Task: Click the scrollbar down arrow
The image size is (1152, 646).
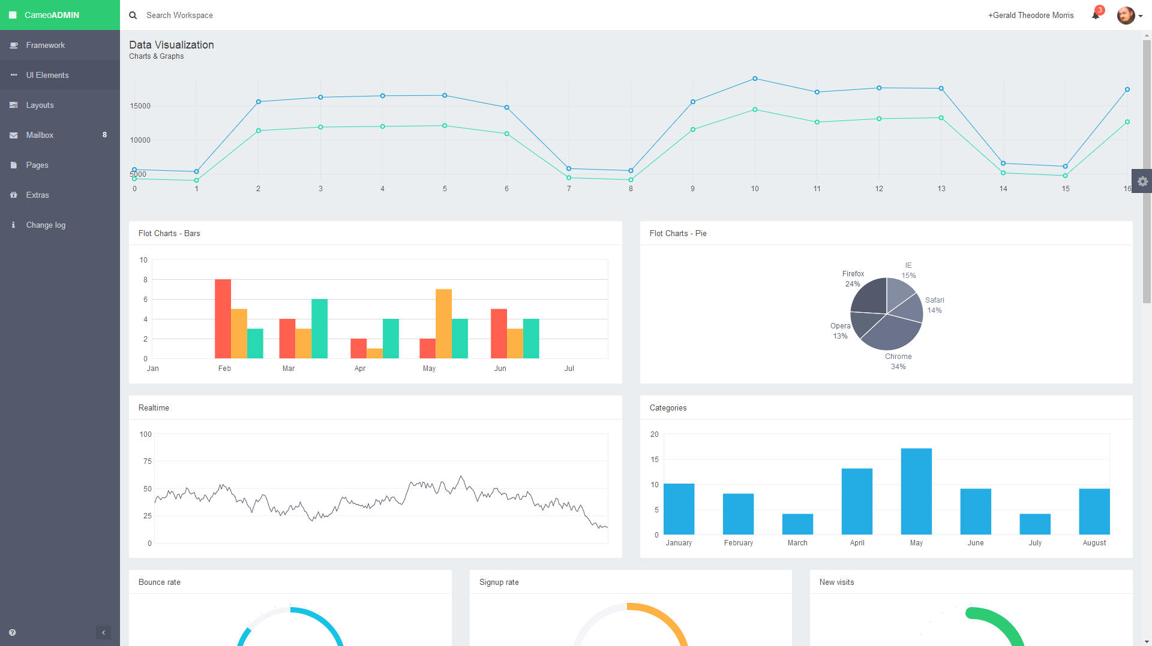Action: [x=1147, y=642]
